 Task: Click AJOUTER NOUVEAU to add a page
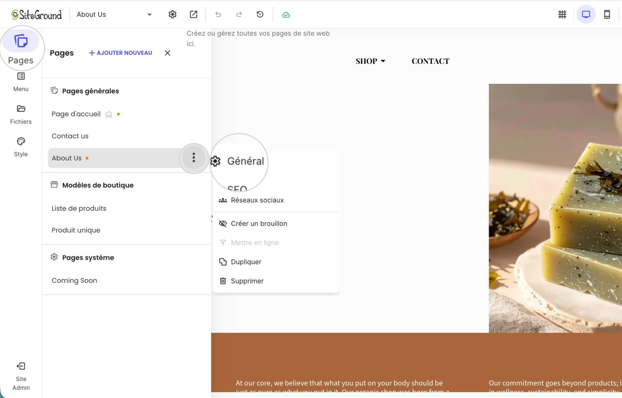coord(121,53)
